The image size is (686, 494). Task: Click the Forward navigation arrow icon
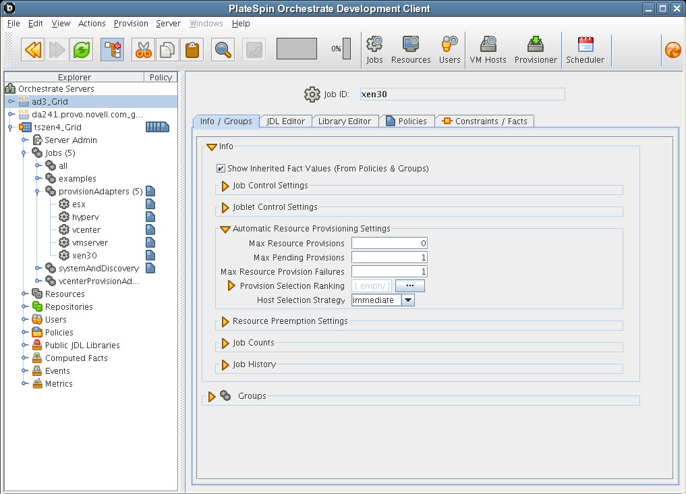click(57, 50)
